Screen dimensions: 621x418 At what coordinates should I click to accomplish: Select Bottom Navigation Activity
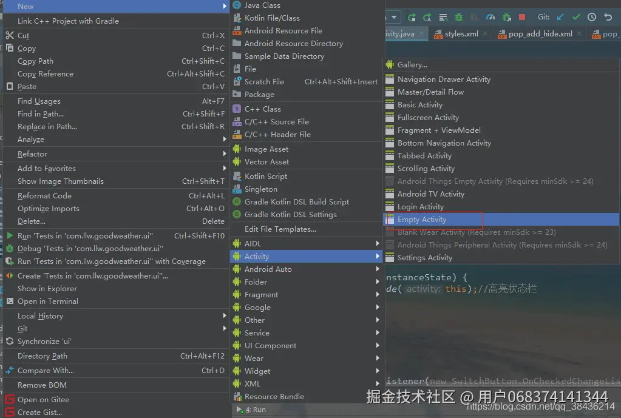tap(501, 143)
